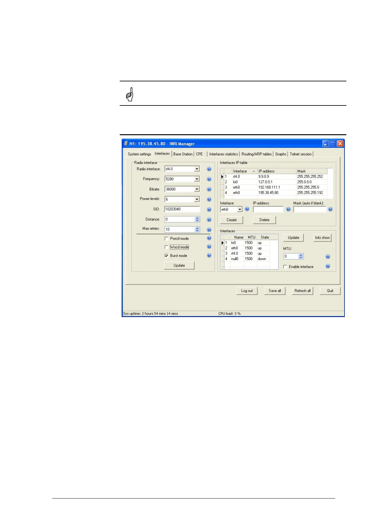Click the Log out button
This screenshot has height=527, width=372.
click(247, 291)
